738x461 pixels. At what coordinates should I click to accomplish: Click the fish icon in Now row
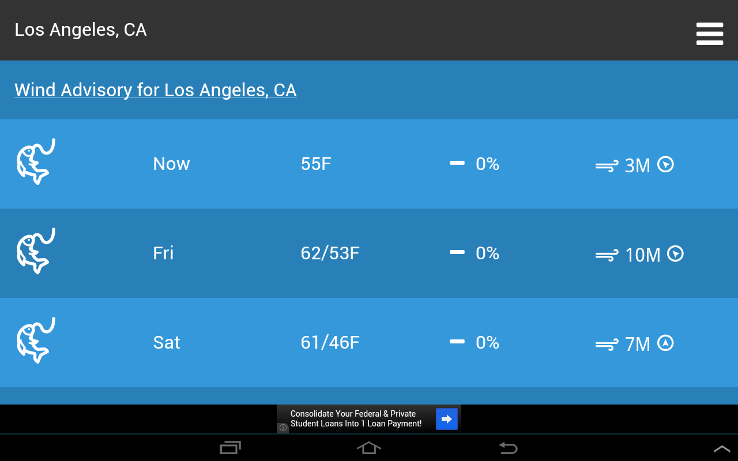tap(36, 162)
